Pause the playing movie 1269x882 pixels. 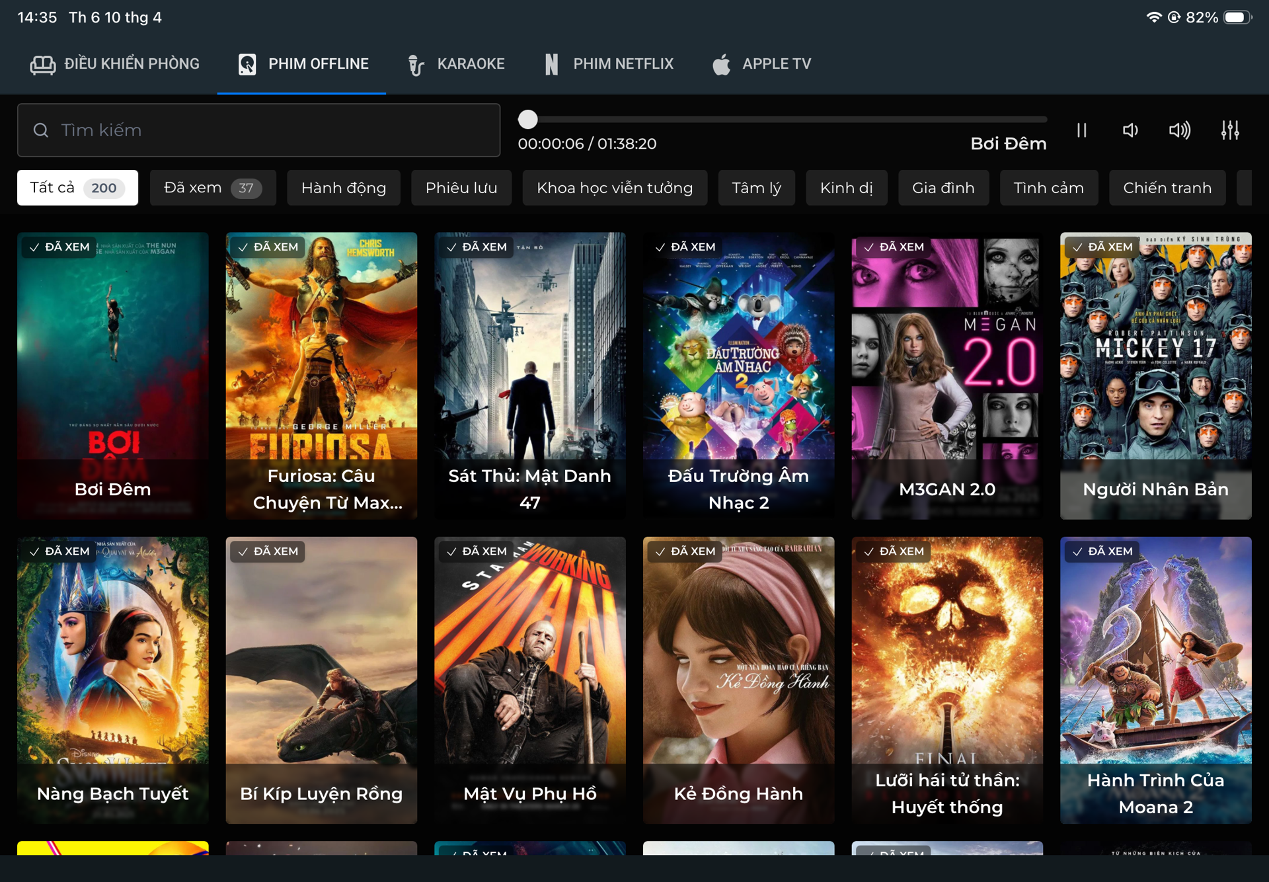point(1081,130)
